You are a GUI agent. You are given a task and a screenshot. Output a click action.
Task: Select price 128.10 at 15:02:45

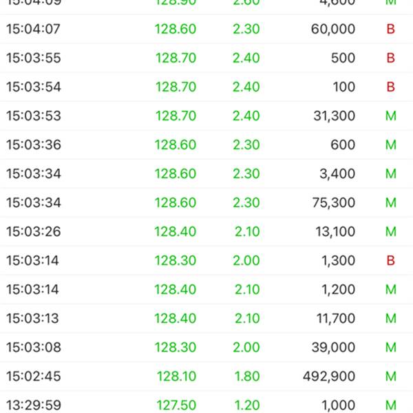pos(176,376)
